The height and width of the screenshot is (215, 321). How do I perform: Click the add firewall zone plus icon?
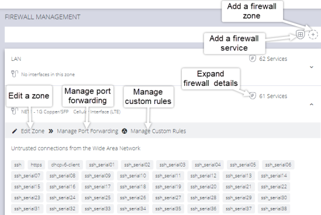click(x=313, y=34)
